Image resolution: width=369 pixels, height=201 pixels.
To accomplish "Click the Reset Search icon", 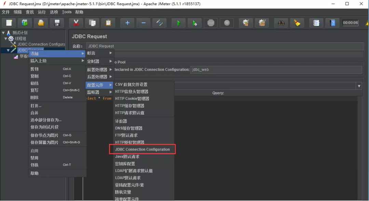I will coord(297,23).
